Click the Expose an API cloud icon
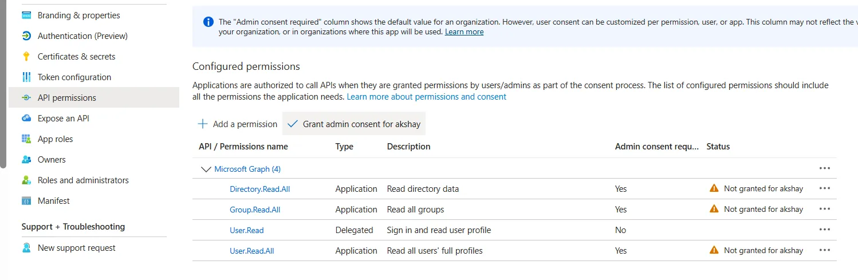 pos(26,119)
